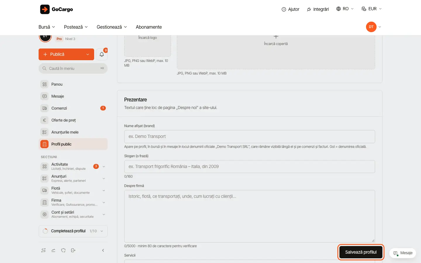Click the Mesaje sidebar chat icon
The image size is (421, 263).
44,96
